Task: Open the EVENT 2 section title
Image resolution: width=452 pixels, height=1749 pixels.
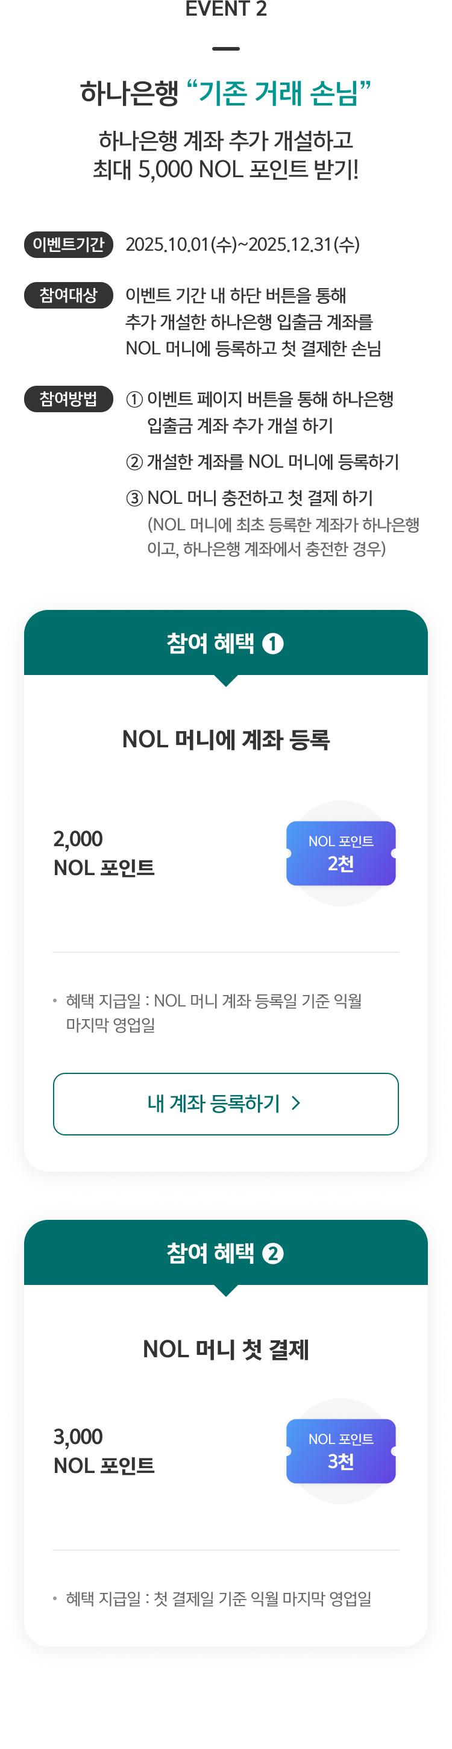Action: (x=226, y=10)
